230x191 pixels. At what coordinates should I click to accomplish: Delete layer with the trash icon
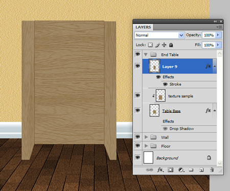[x=212, y=170]
